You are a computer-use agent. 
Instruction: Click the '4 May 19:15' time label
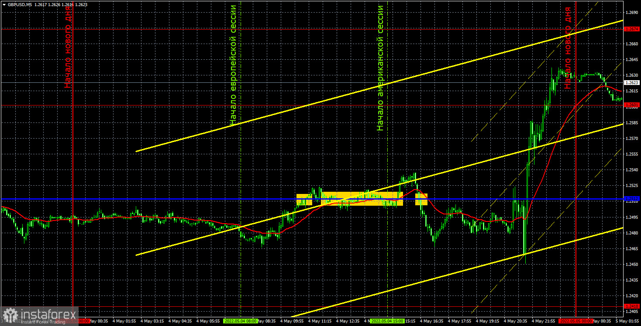pyautogui.click(x=488, y=321)
